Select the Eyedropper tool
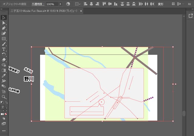The width and height of the screenshot is (194, 136). [x=4, y=76]
